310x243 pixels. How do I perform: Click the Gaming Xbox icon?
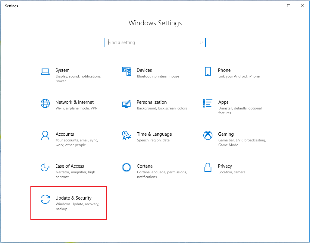click(208, 135)
